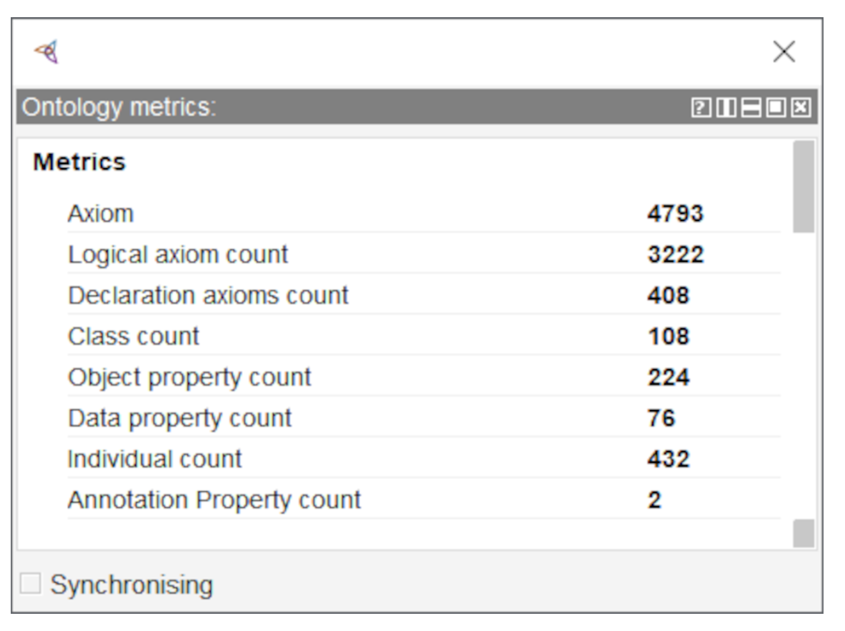Screen dimensions: 845x631
Task: Click the lower scrollbar block of metrics panel
Action: [x=803, y=533]
